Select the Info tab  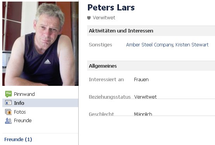[40, 103]
